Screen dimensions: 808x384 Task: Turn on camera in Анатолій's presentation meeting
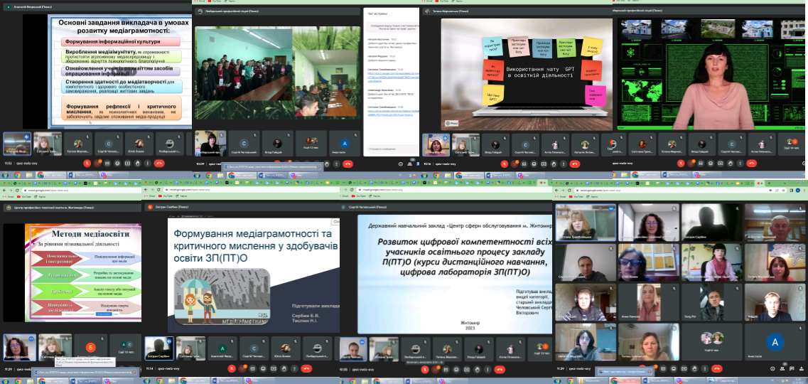[x=95, y=163]
